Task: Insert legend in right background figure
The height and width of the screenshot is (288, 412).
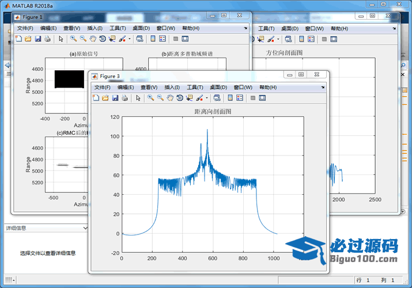Action: click(x=311, y=39)
